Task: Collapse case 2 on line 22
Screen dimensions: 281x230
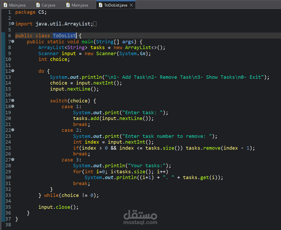Action: (13, 130)
